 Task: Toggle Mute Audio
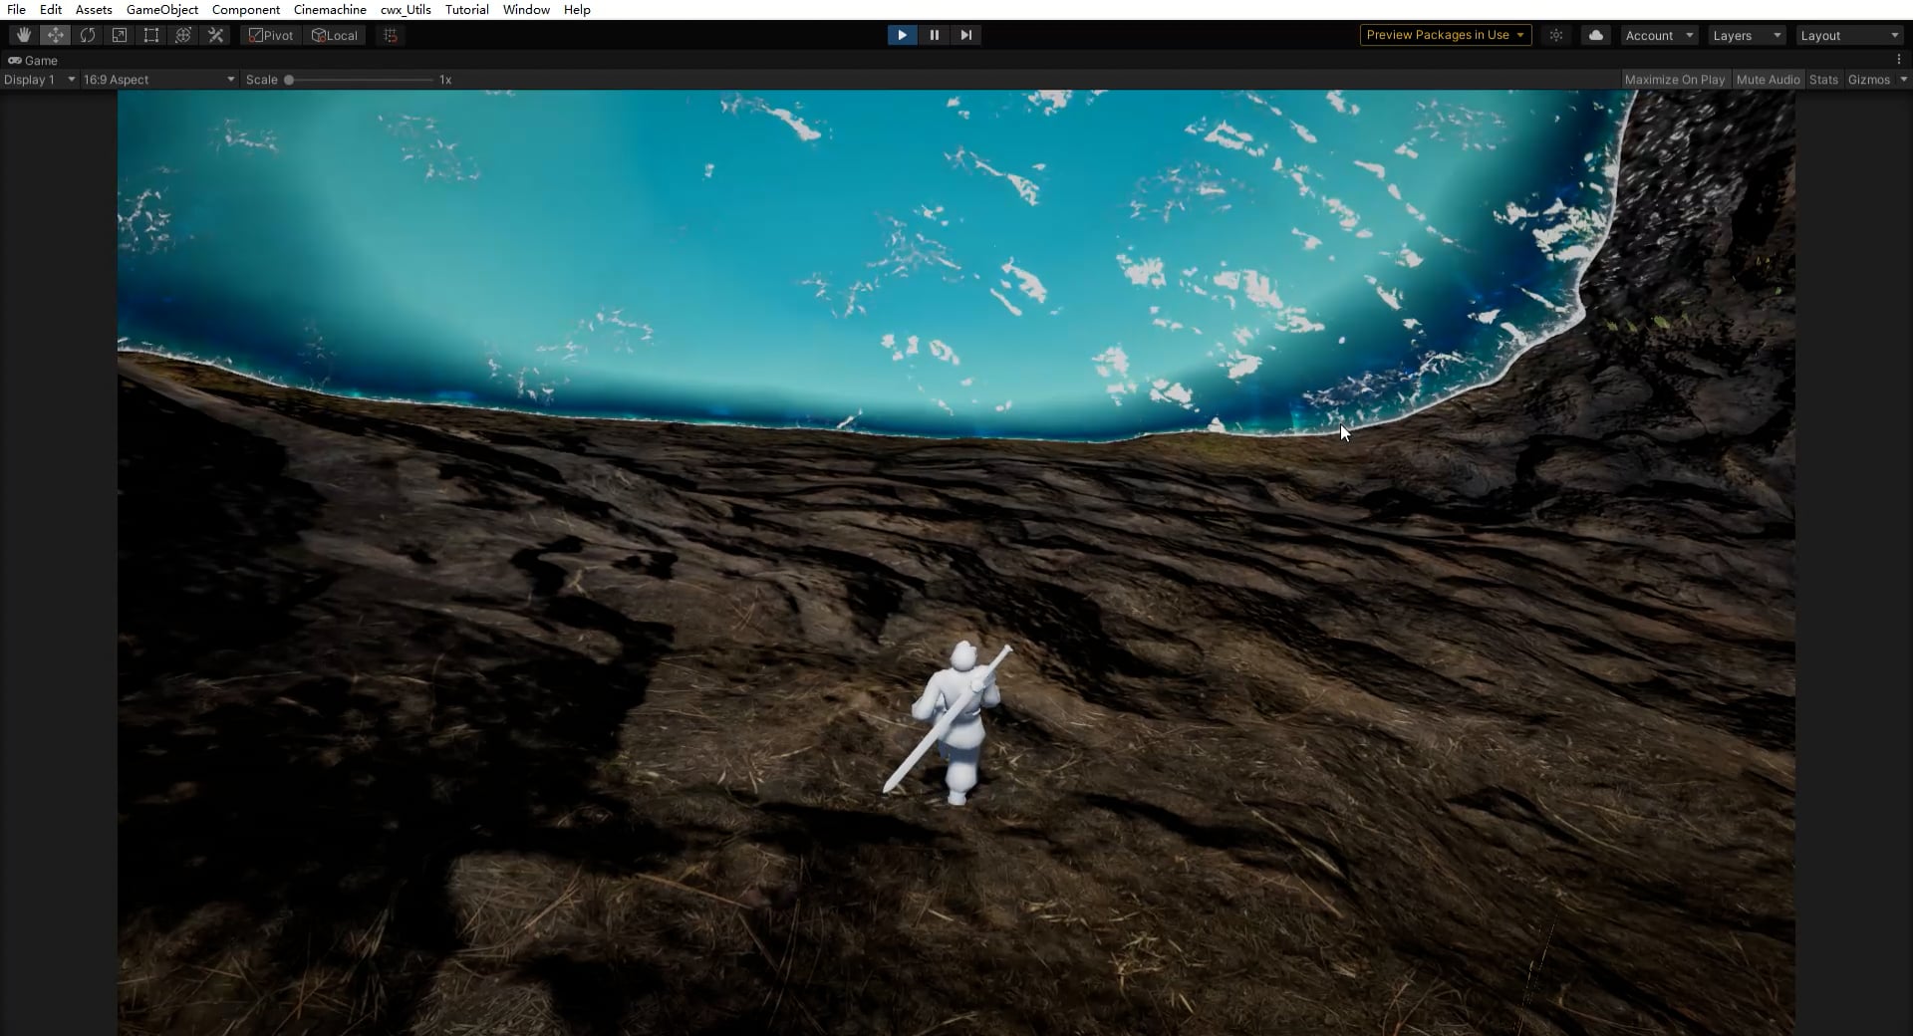(x=1768, y=80)
